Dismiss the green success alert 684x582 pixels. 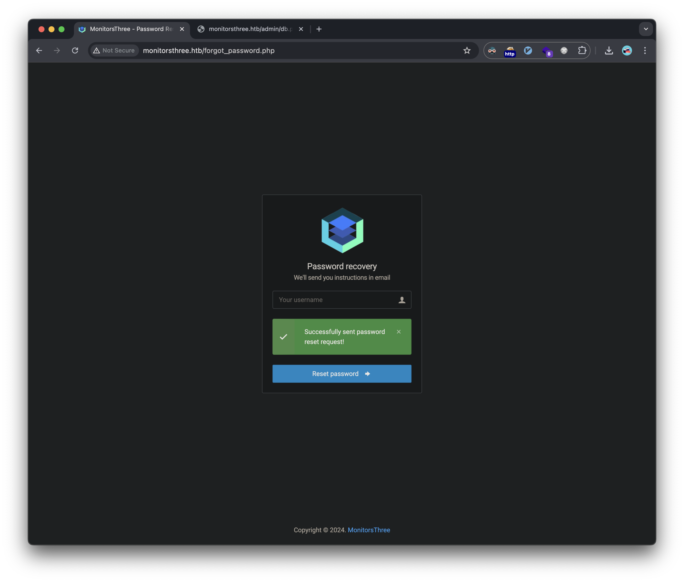(398, 331)
